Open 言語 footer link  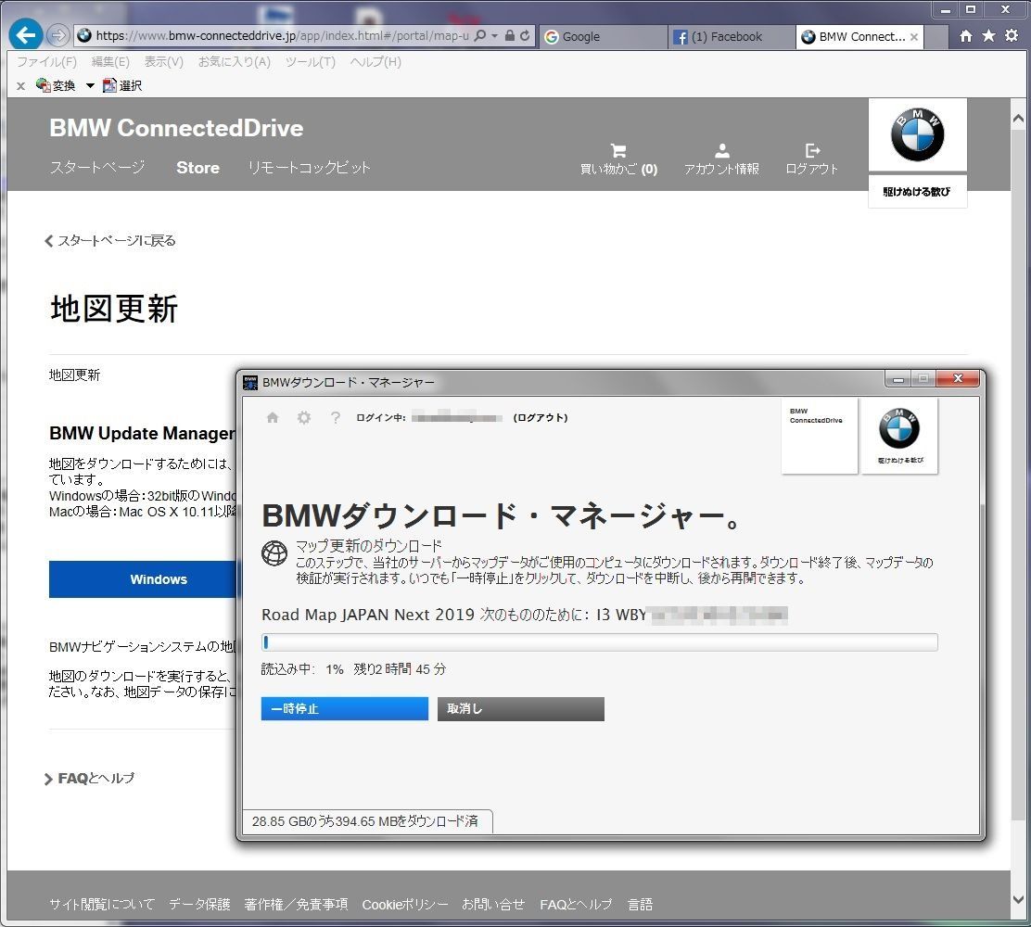[x=641, y=905]
